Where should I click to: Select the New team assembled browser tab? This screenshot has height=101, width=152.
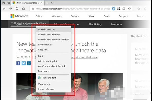pyautogui.click(x=28, y=3)
